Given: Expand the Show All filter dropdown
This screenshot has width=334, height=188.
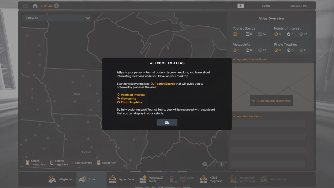Looking at the screenshot, I should 57,18.
